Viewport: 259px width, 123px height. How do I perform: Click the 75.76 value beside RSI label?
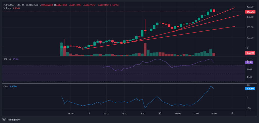[15, 59]
